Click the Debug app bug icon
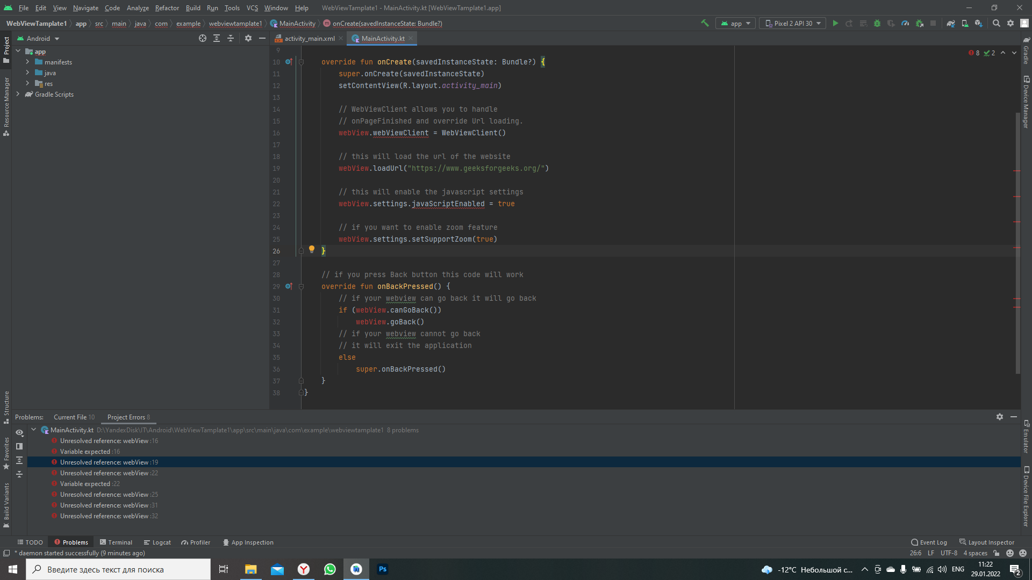Image resolution: width=1032 pixels, height=580 pixels. coord(877,23)
